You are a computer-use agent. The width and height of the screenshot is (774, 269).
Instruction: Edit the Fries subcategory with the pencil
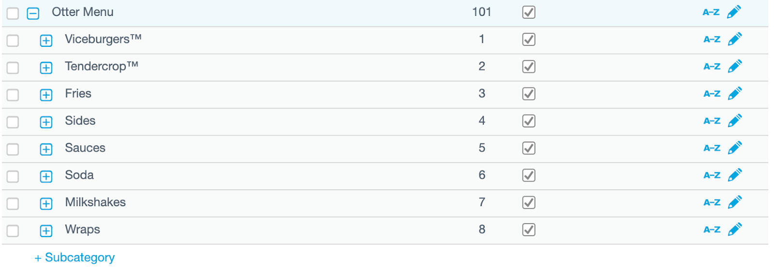[x=734, y=93]
